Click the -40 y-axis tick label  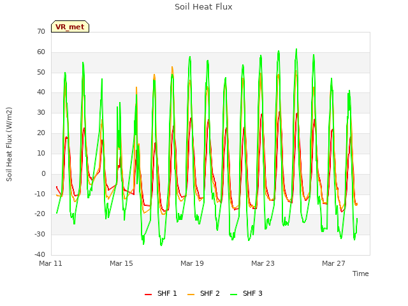pyautogui.click(x=40, y=254)
